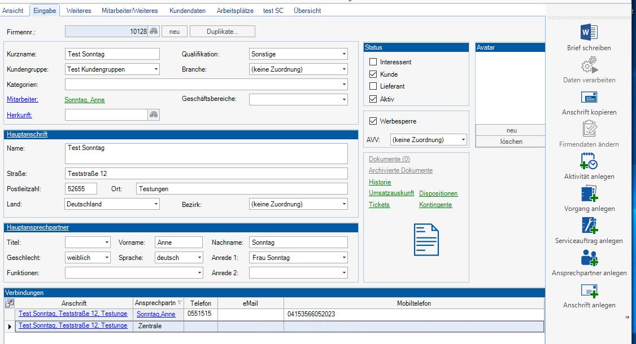Viewport: 636px width, 344px height.
Task: Click the Brief schreiben Word icon
Action: [x=589, y=32]
